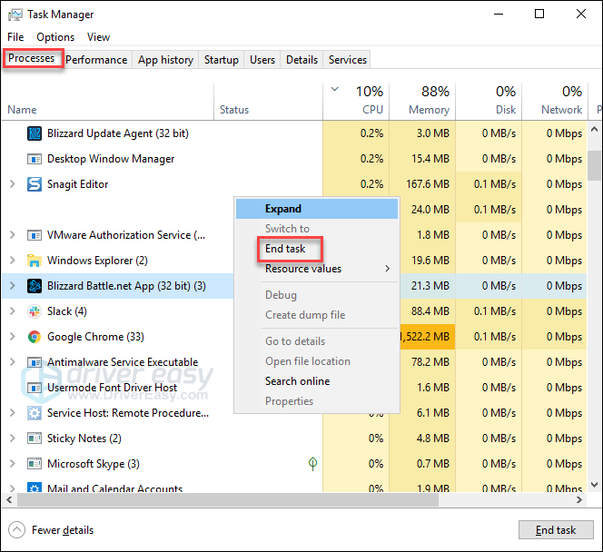Open the View menu
The width and height of the screenshot is (603, 552).
pyautogui.click(x=98, y=37)
